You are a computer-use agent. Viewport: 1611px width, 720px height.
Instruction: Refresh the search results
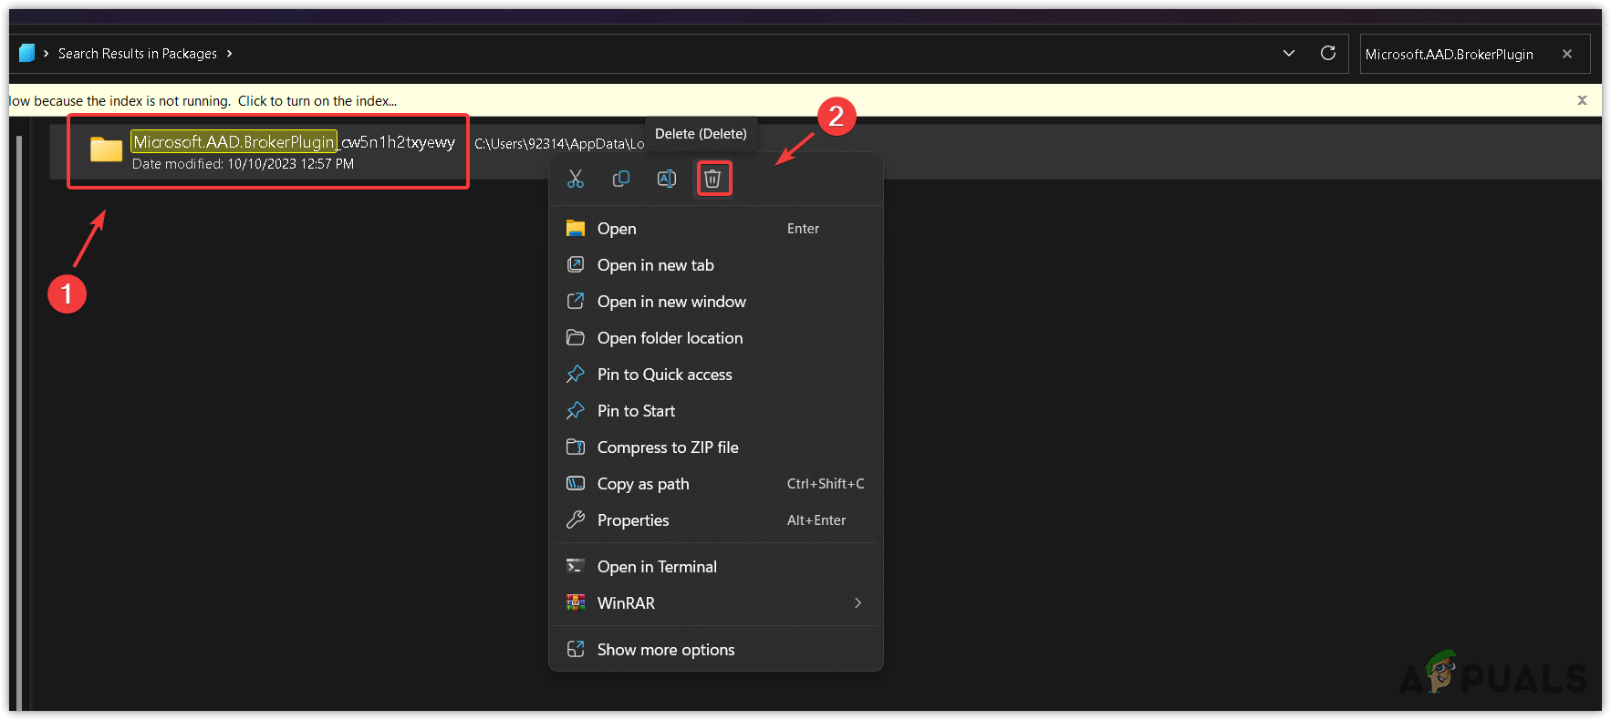(x=1328, y=53)
